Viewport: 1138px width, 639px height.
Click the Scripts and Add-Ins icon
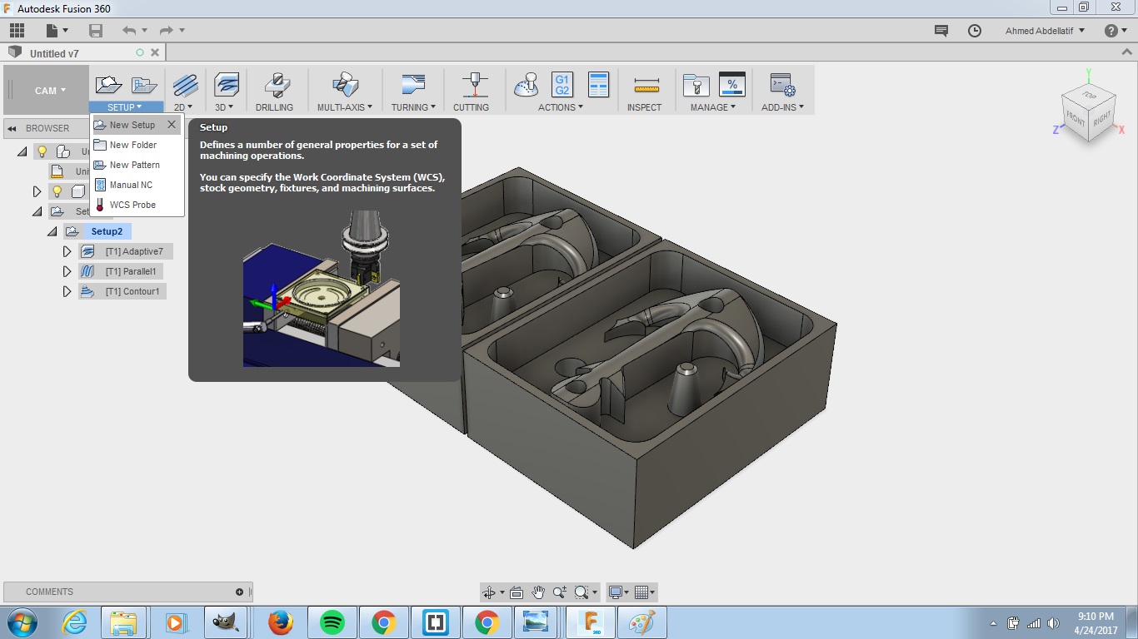tap(782, 85)
